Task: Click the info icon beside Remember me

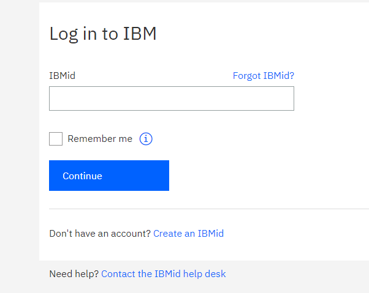Action: [x=146, y=139]
